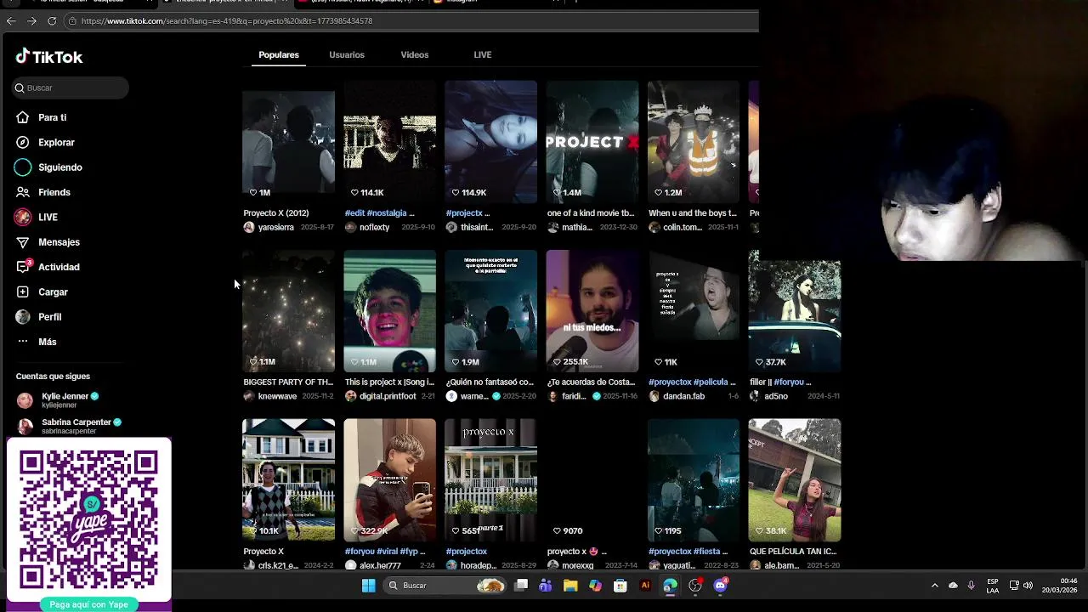The height and width of the screenshot is (612, 1088).
Task: Open Microsoft Store from the taskbar
Action: [620, 586]
